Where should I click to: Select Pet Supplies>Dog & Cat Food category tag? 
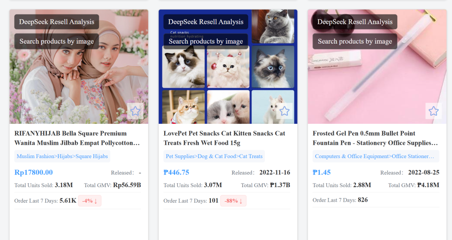coord(214,156)
